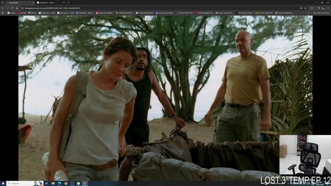Viewport: 331px width, 186px height.
Task: Open the Chrome three-dot menu
Action: (x=328, y=8)
